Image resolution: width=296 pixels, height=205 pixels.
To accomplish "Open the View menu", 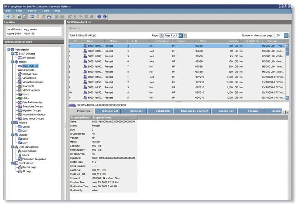I will click(x=19, y=11).
